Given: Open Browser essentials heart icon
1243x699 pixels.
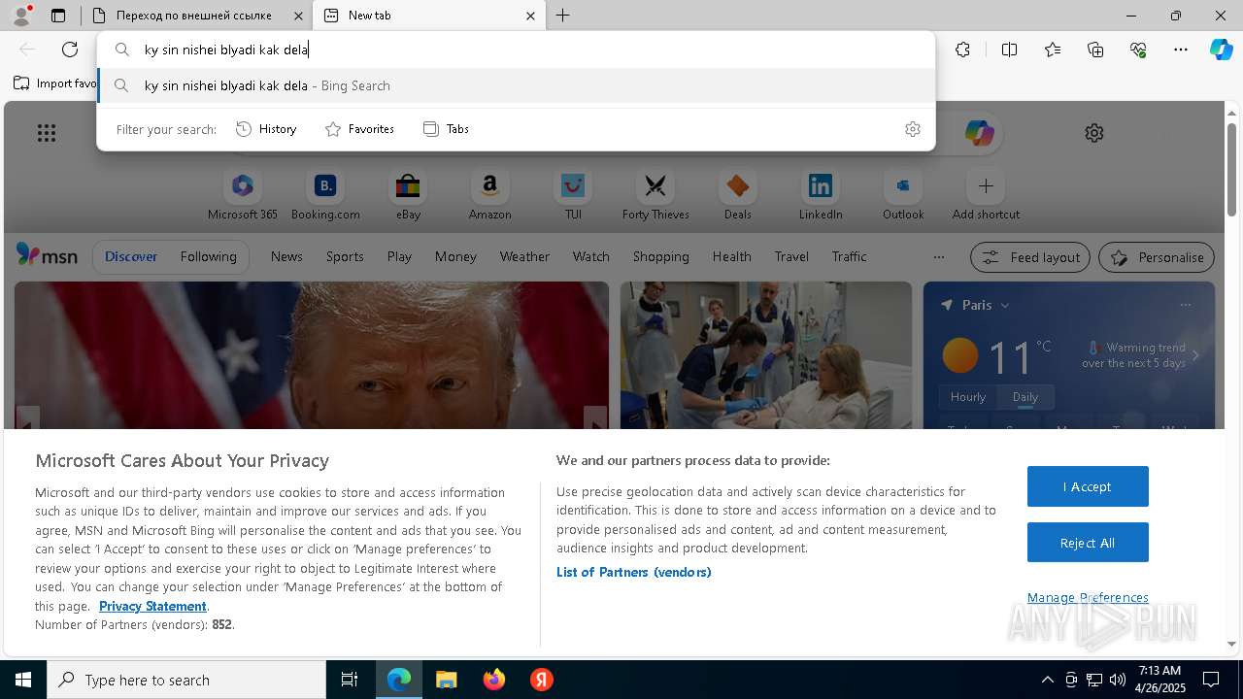Looking at the screenshot, I should coord(1138,50).
